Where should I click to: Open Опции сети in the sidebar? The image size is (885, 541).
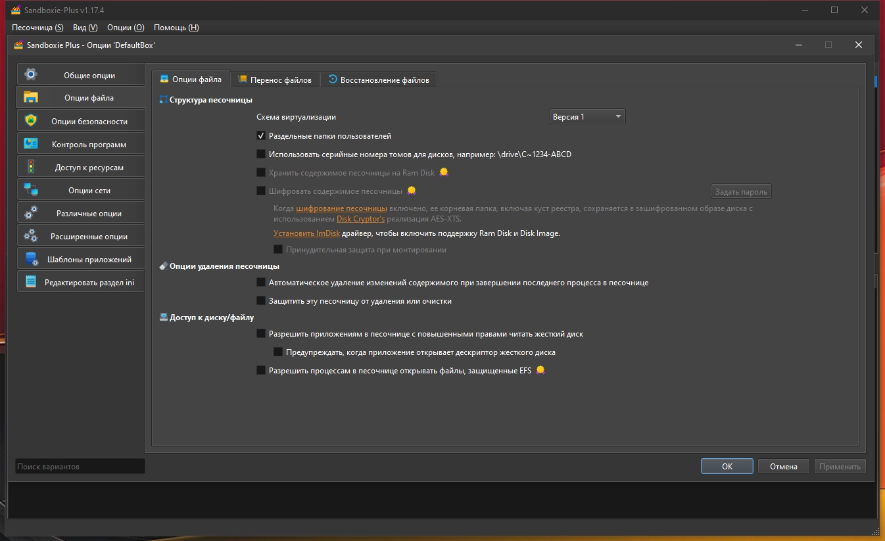80,190
